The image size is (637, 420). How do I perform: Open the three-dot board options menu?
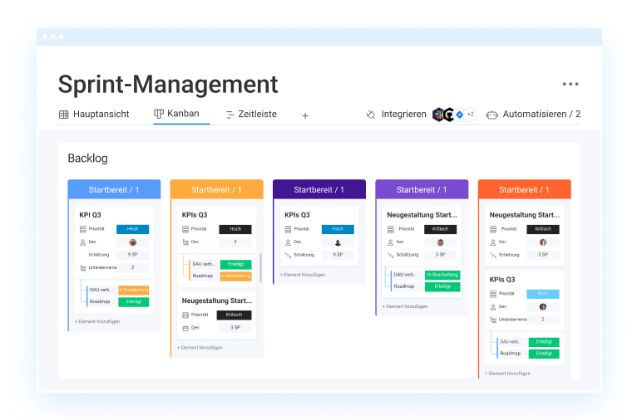pyautogui.click(x=570, y=84)
